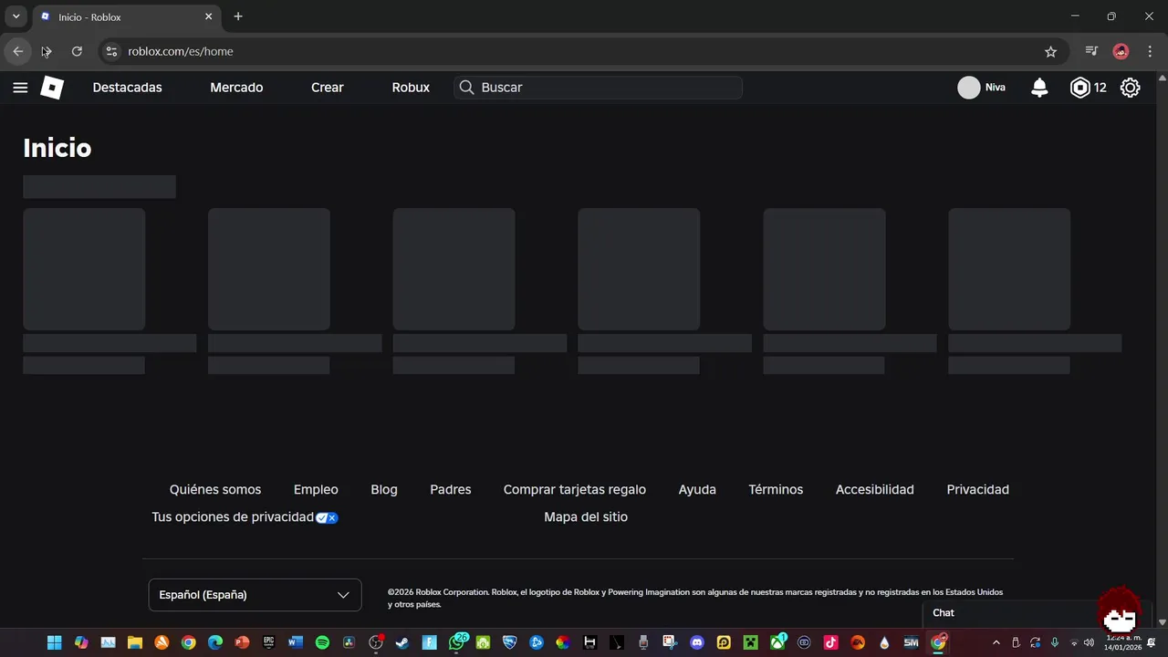
Task: Open Tus opciones de privacidad link
Action: point(233,517)
